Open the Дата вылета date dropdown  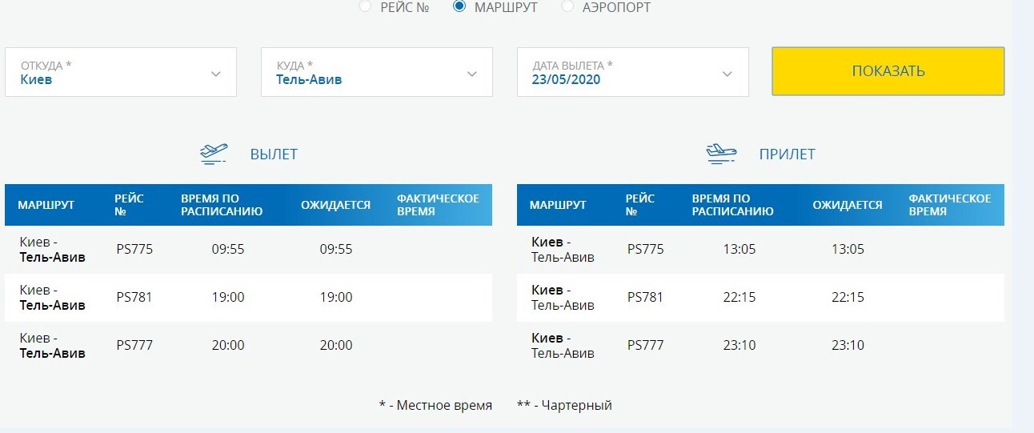coord(727,74)
